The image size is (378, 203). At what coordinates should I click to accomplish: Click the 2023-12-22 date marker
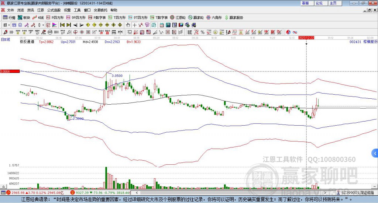pos(306,38)
